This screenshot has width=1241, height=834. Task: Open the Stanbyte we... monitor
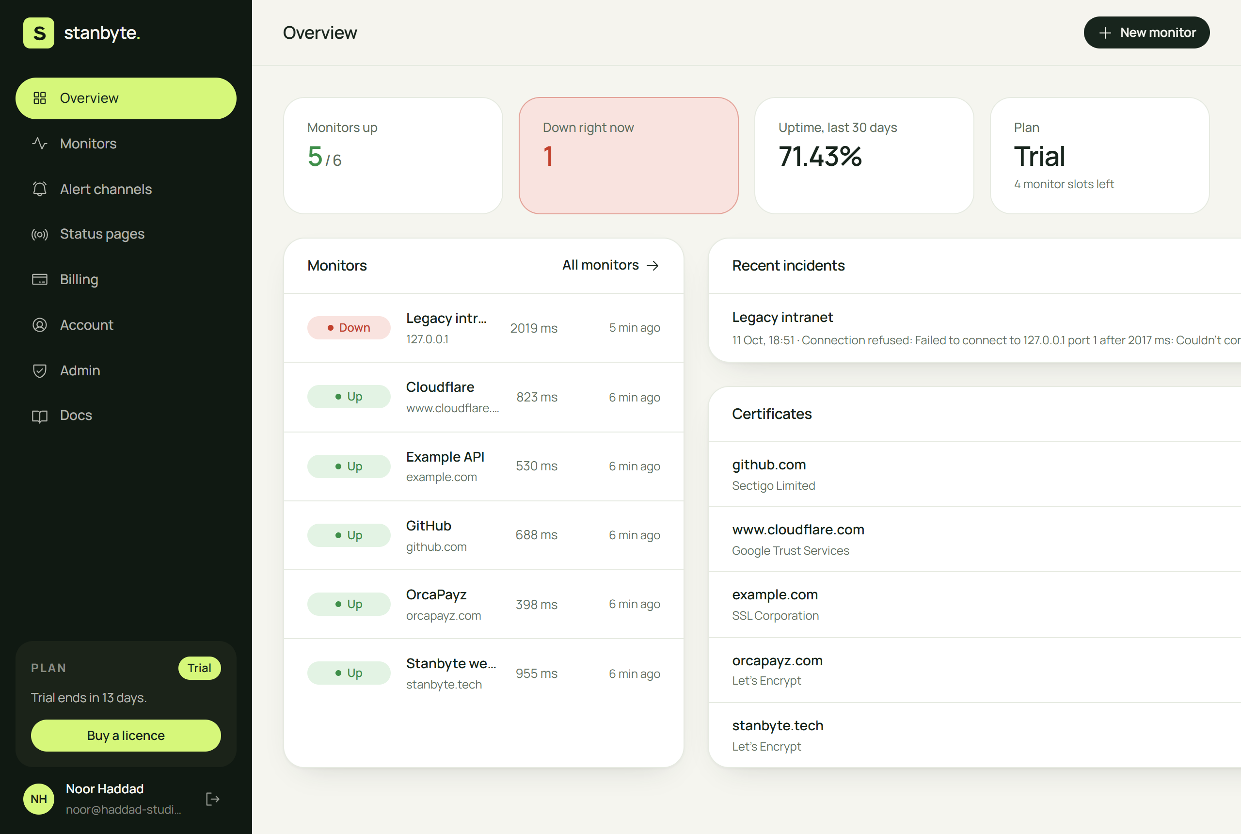pyautogui.click(x=483, y=674)
